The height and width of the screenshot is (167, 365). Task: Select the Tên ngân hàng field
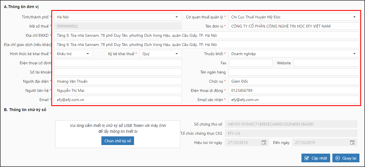[294, 72]
